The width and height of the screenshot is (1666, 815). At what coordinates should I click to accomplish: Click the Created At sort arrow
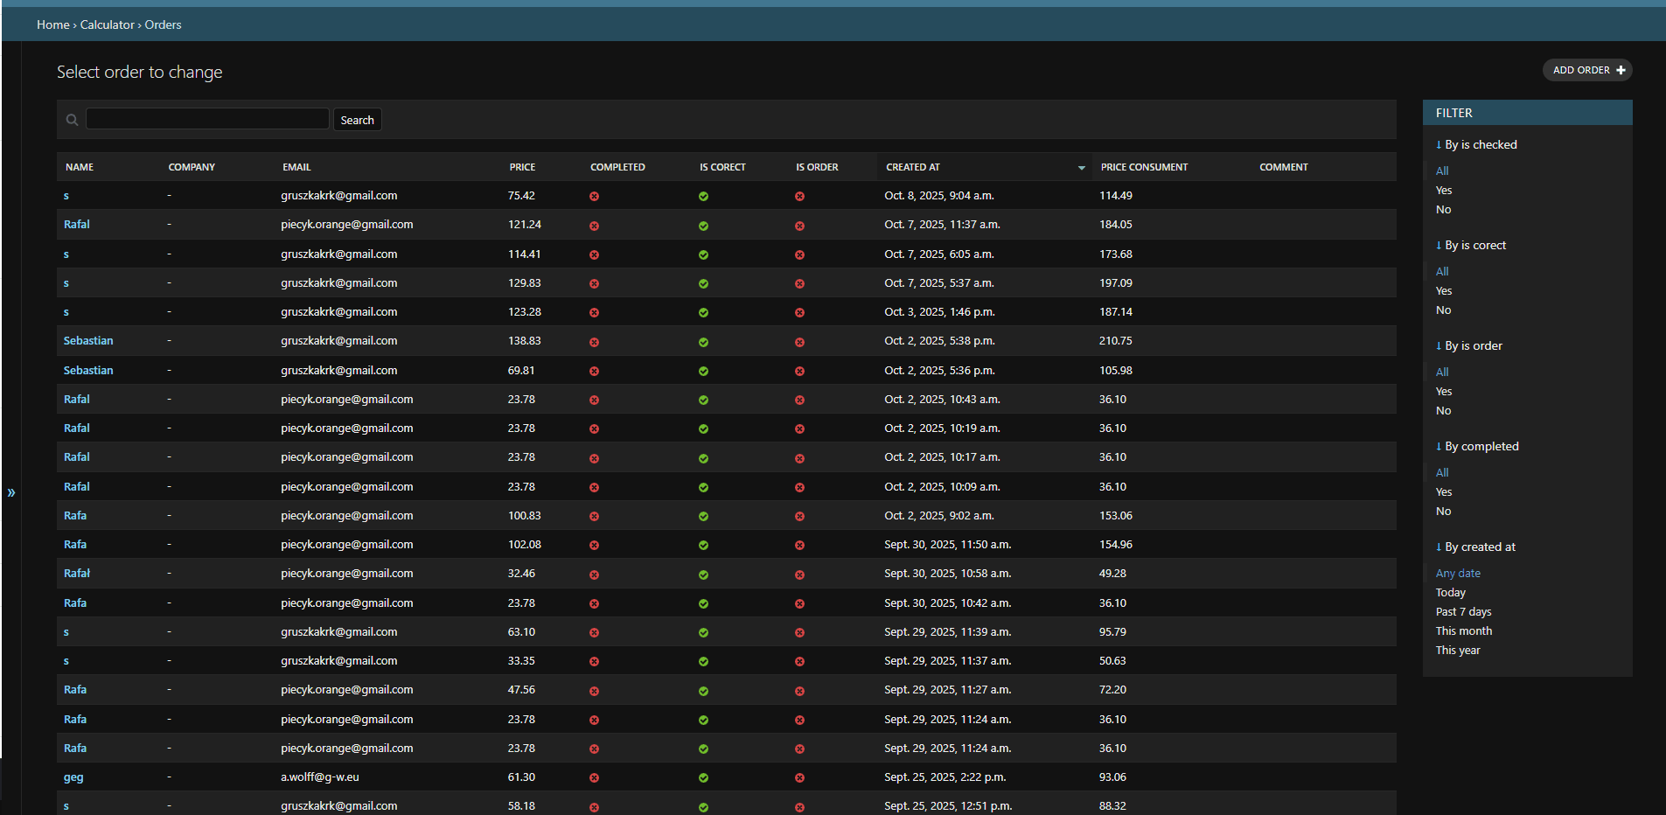(1081, 168)
